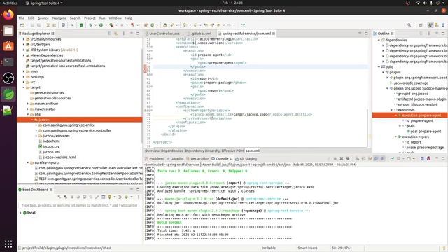The height and width of the screenshot is (252, 448).
Task: Click the Debug toolbar button
Action: coord(90,25)
